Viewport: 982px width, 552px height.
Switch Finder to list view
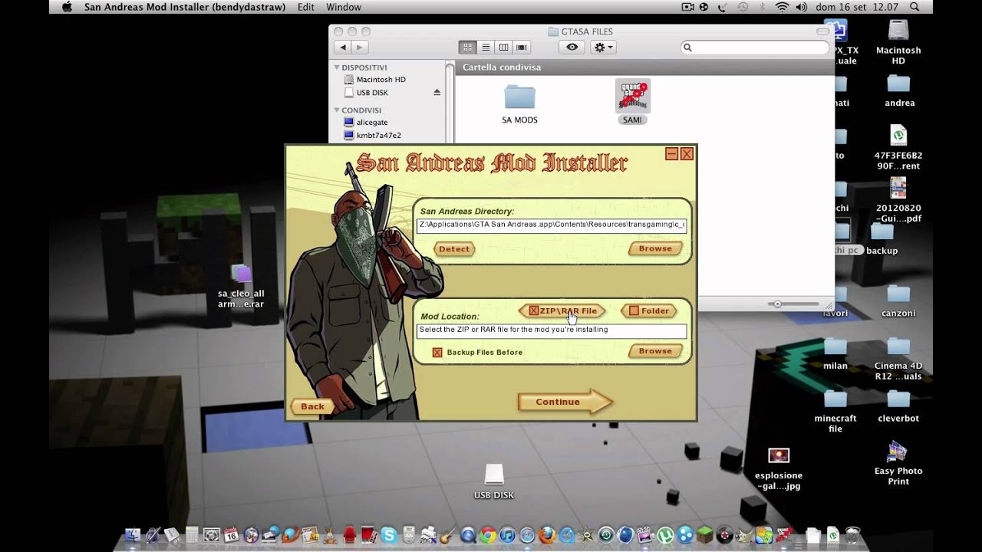coord(486,48)
